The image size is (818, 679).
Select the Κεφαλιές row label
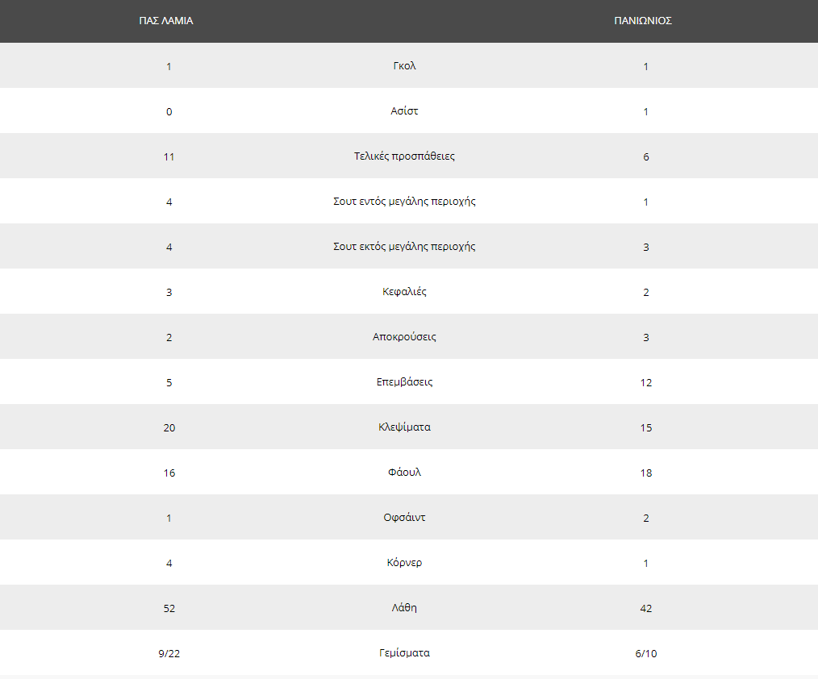click(404, 292)
